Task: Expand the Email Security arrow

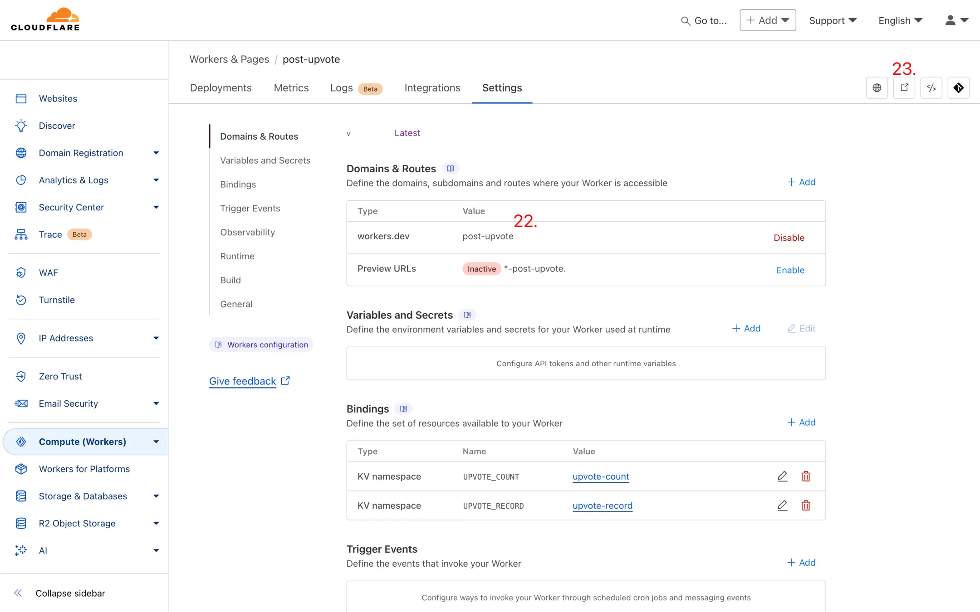Action: point(156,403)
